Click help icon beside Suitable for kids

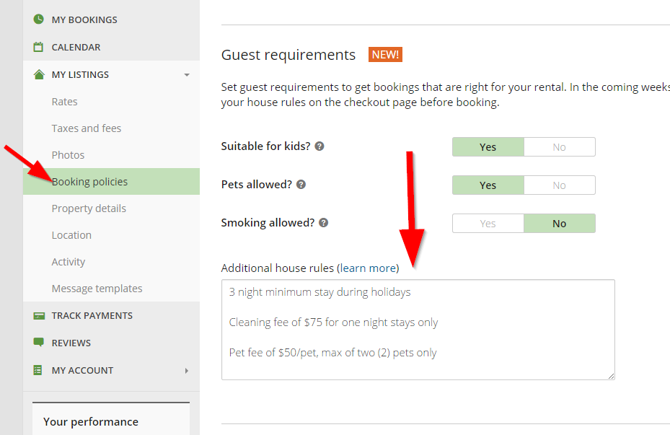click(x=319, y=146)
